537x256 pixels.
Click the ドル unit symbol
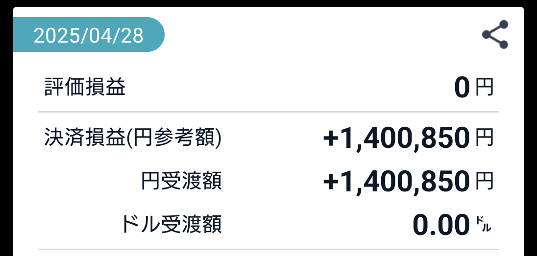click(x=484, y=226)
